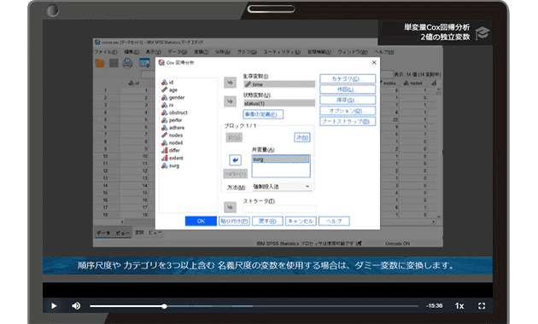Click the vertical scrollbar of the data editor
The height and width of the screenshot is (324, 538).
[x=438, y=153]
